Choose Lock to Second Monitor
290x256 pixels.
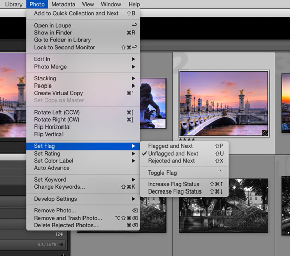click(83, 47)
